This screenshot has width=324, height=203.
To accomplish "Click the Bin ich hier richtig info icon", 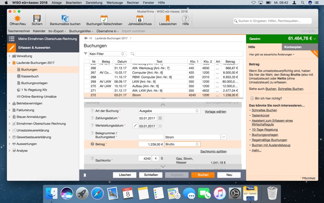I will point(252,98).
